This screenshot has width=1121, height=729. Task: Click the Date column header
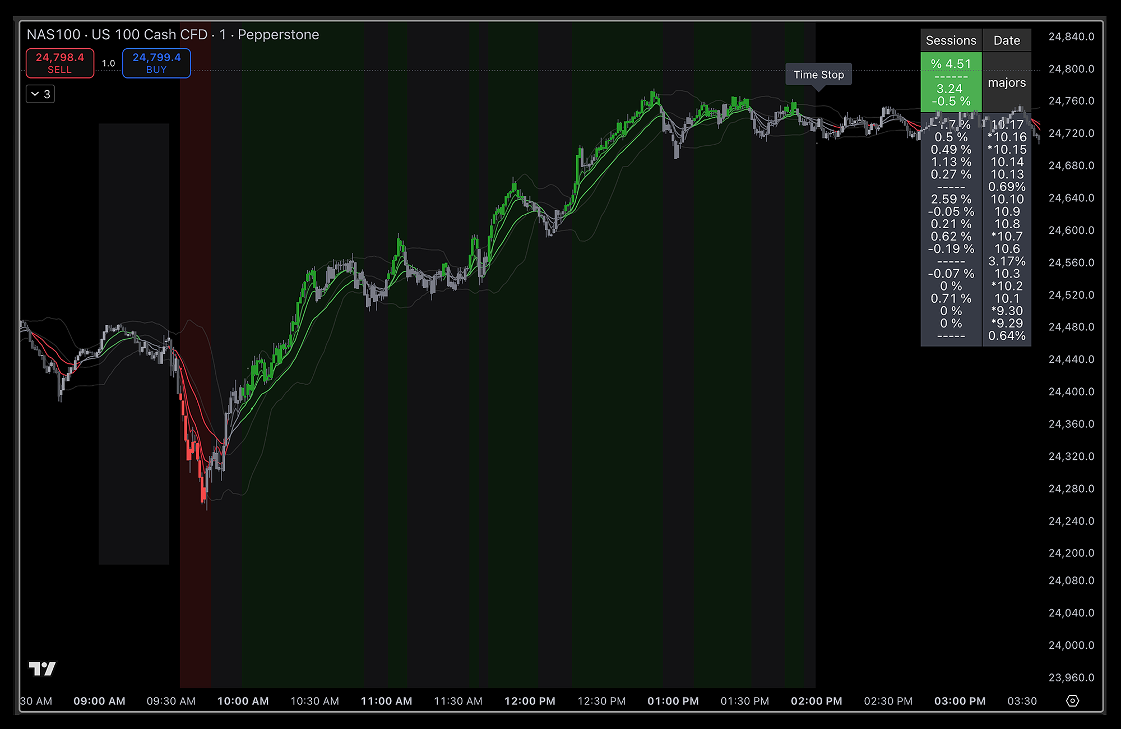[1007, 40]
